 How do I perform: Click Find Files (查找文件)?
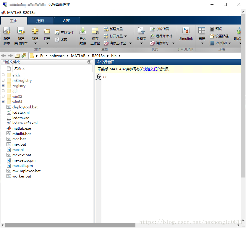point(64,32)
